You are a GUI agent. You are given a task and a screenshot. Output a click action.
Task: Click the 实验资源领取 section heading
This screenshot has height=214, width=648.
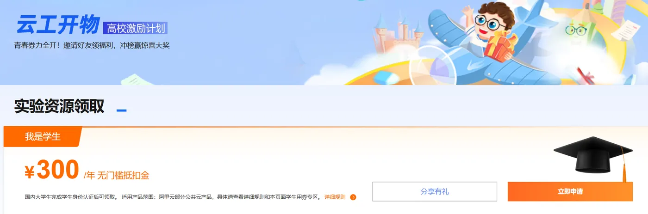point(59,106)
